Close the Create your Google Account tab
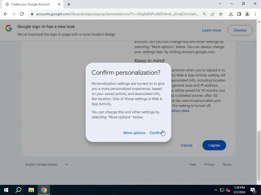 pyautogui.click(x=59, y=4)
